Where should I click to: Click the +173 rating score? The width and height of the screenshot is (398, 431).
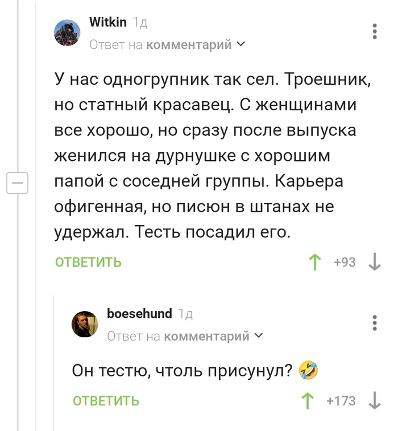pyautogui.click(x=341, y=401)
